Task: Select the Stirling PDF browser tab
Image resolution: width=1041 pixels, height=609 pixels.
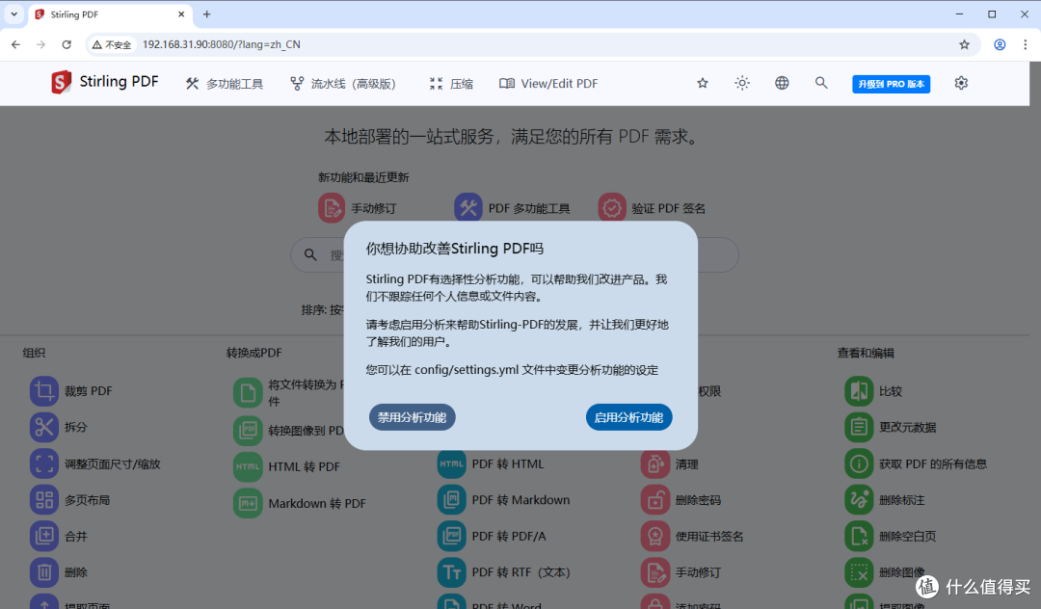Action: pos(110,13)
